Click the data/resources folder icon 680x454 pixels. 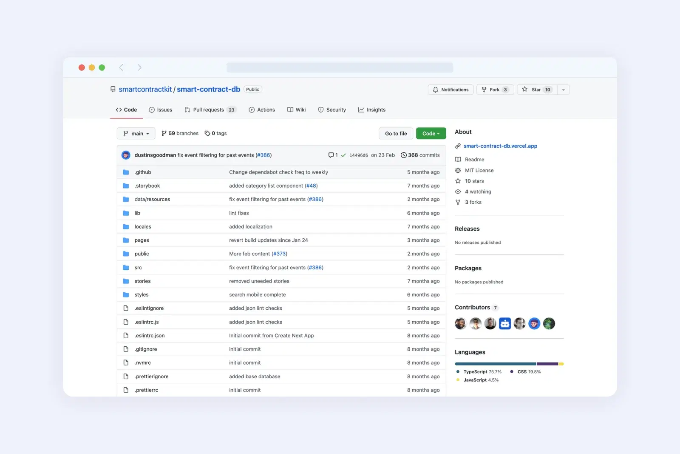point(126,200)
